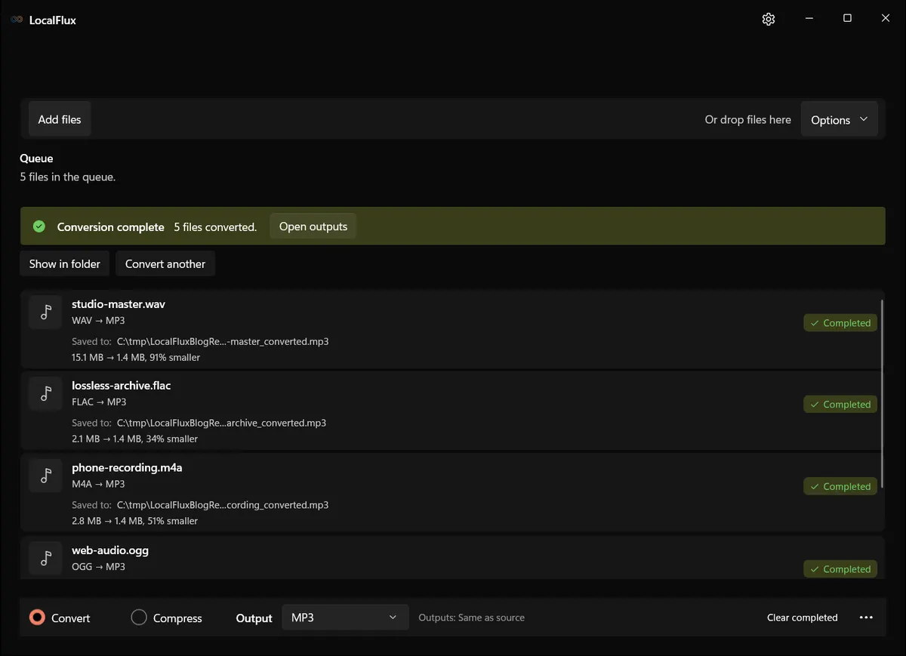Close the LocalFlux window
This screenshot has width=906, height=656.
point(886,19)
